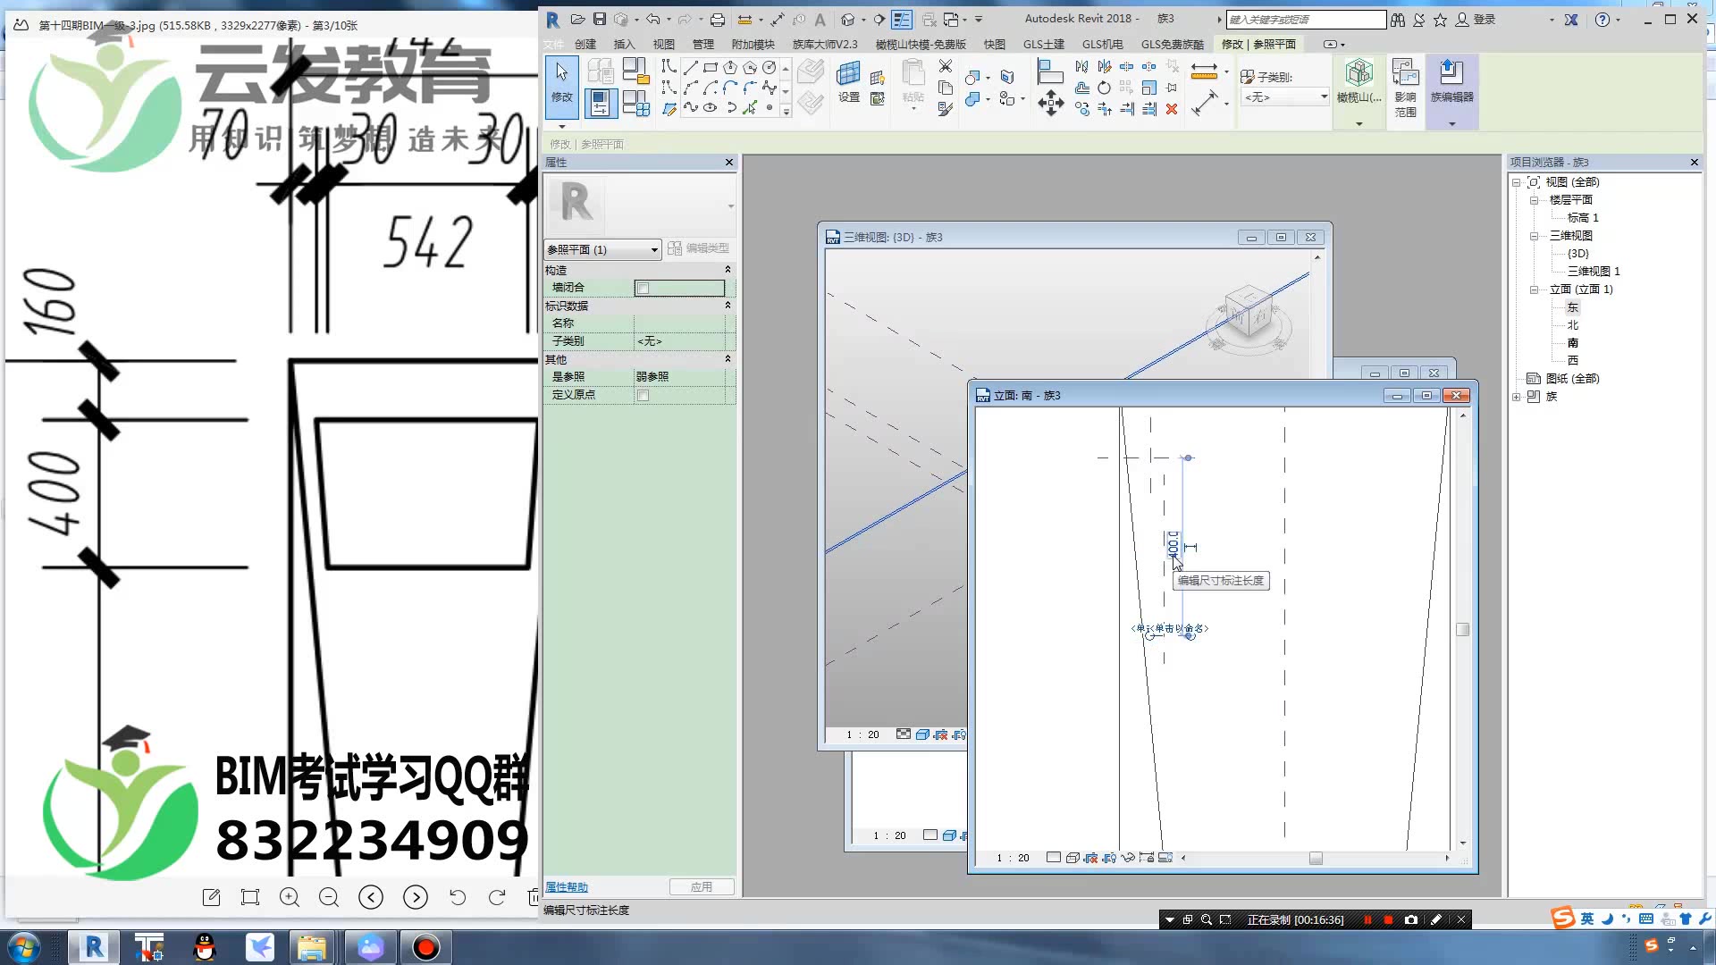The height and width of the screenshot is (965, 1716).
Task: Click the red Delete X icon
Action: [x=1172, y=109]
